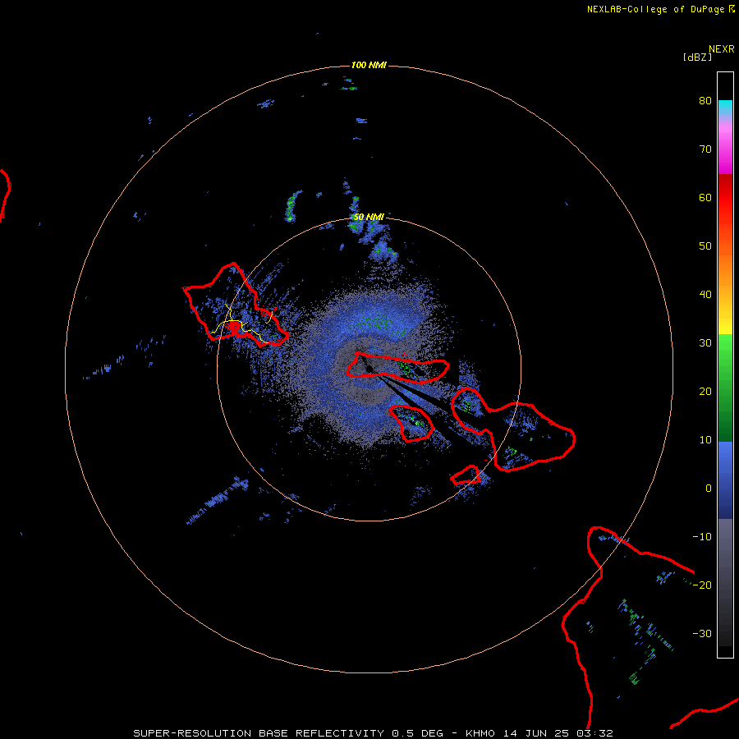The image size is (739, 739).
Task: Click the 14 JUN 25 03:32 timestamp
Action: [558, 733]
